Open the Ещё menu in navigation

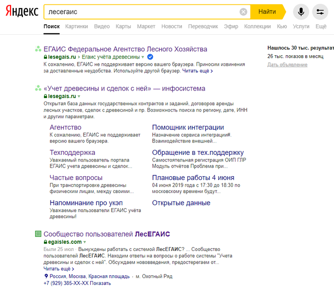click(321, 27)
